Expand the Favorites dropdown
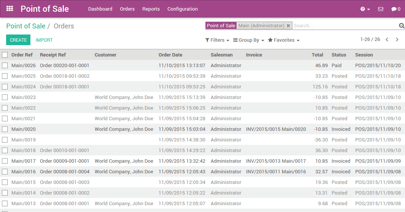 tap(284, 40)
